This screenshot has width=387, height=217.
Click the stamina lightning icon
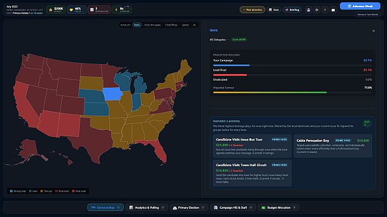click(x=117, y=10)
